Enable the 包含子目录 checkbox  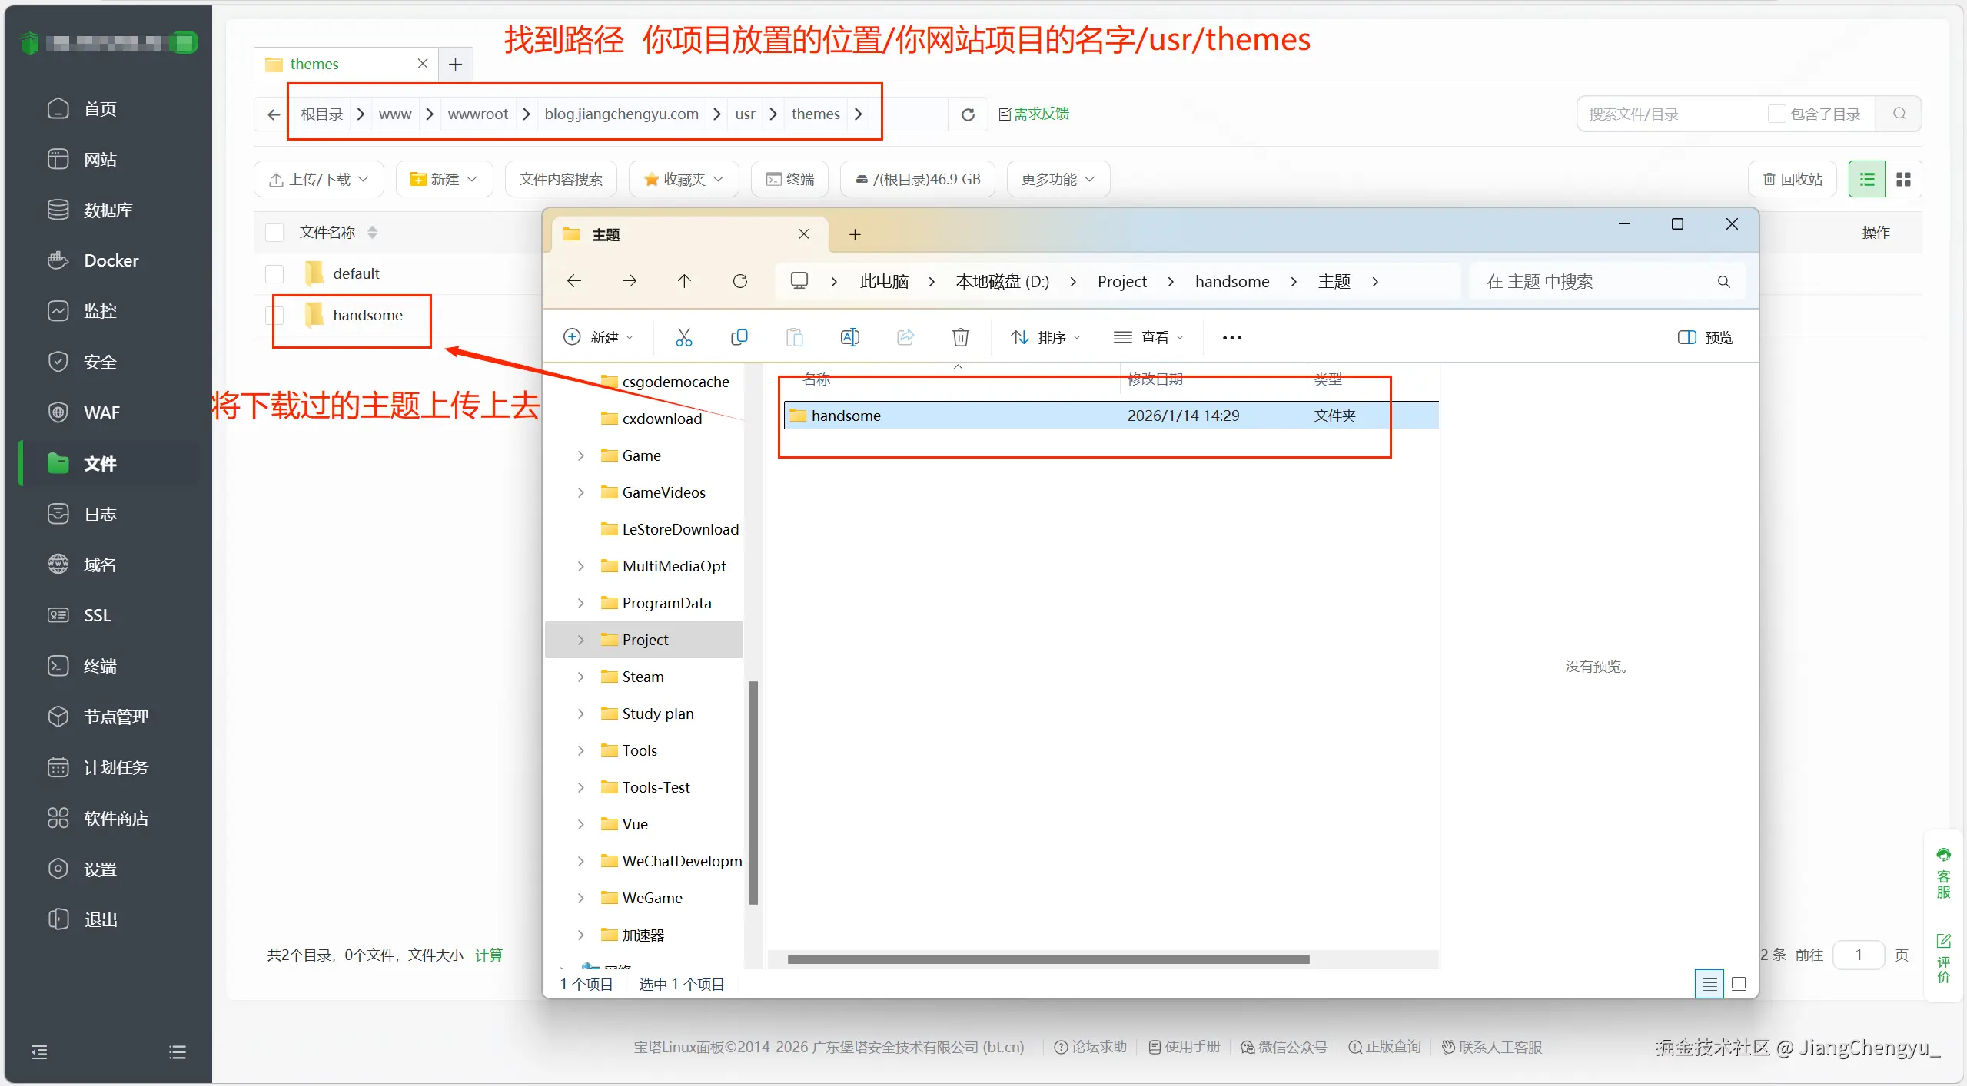tap(1776, 114)
